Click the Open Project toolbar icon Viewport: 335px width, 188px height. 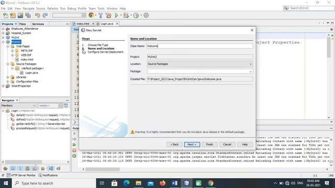click(x=20, y=15)
